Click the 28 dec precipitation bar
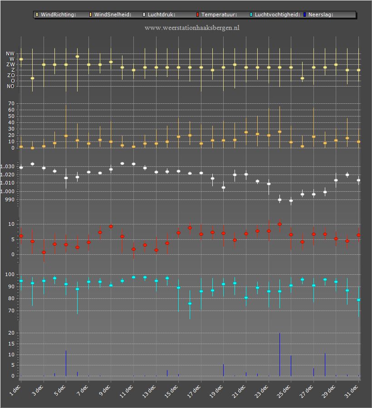This screenshot has height=408, width=372. (x=325, y=364)
